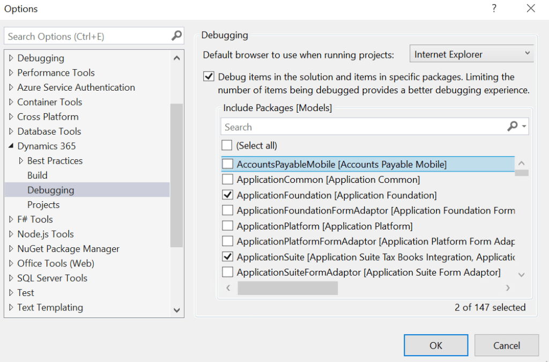Image resolution: width=549 pixels, height=362 pixels.
Task: Disable debug items in solution checkbox
Action: tap(209, 77)
